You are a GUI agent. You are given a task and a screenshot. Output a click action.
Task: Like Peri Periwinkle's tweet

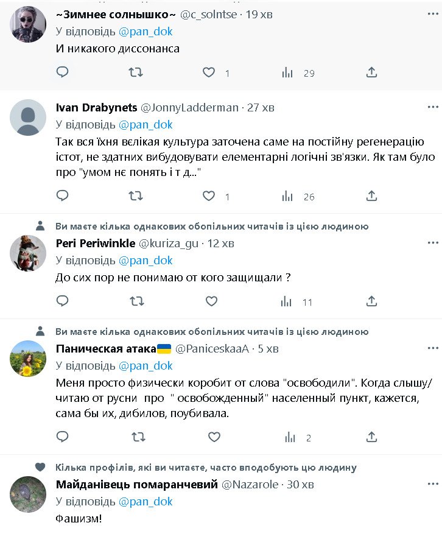coord(211,301)
